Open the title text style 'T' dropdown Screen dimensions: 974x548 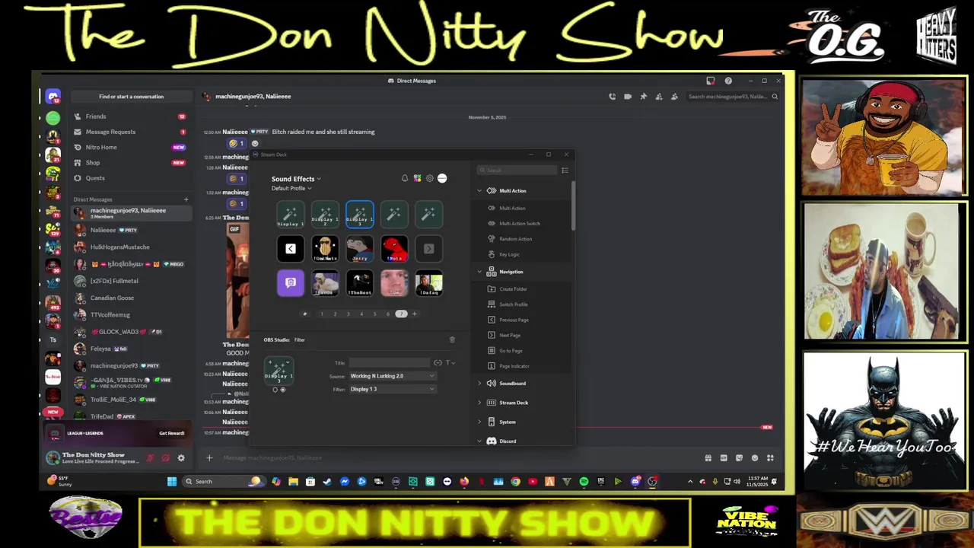coord(450,362)
